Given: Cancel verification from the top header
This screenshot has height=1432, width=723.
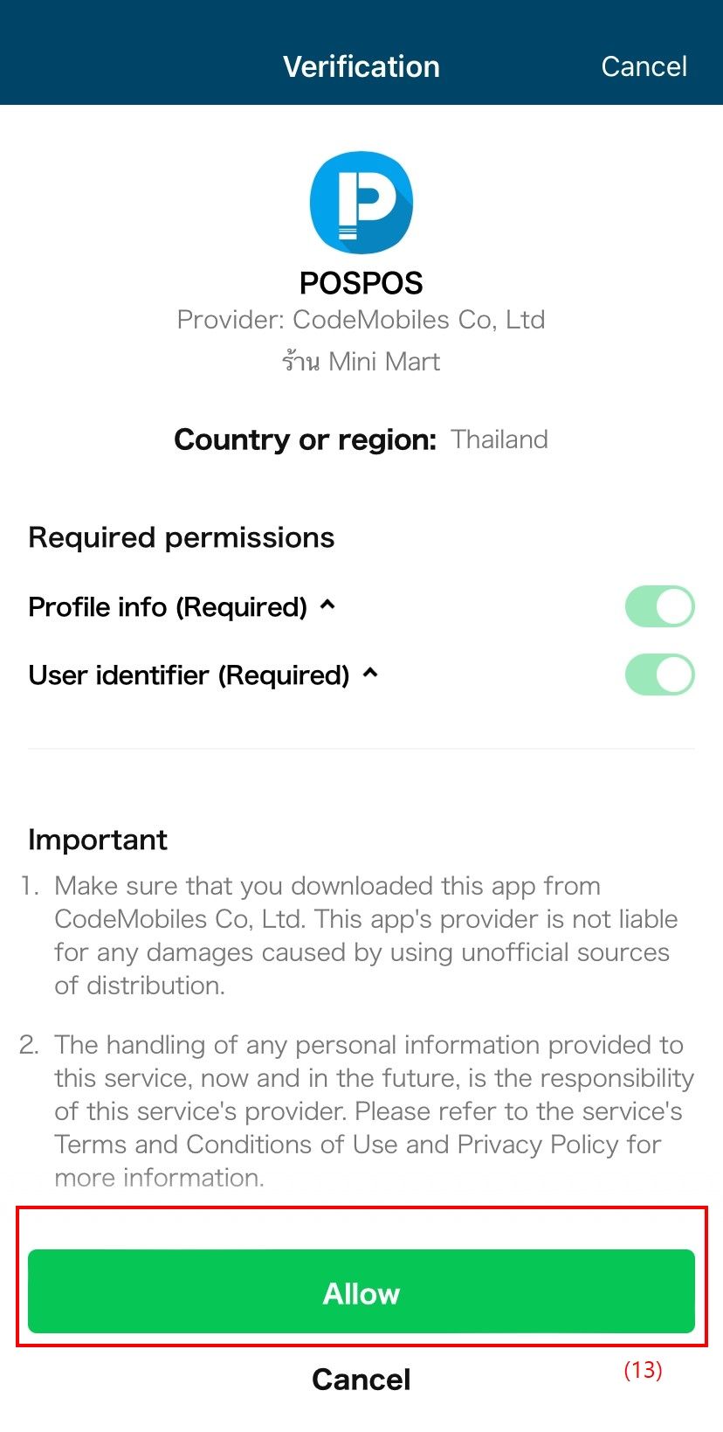Looking at the screenshot, I should 644,66.
